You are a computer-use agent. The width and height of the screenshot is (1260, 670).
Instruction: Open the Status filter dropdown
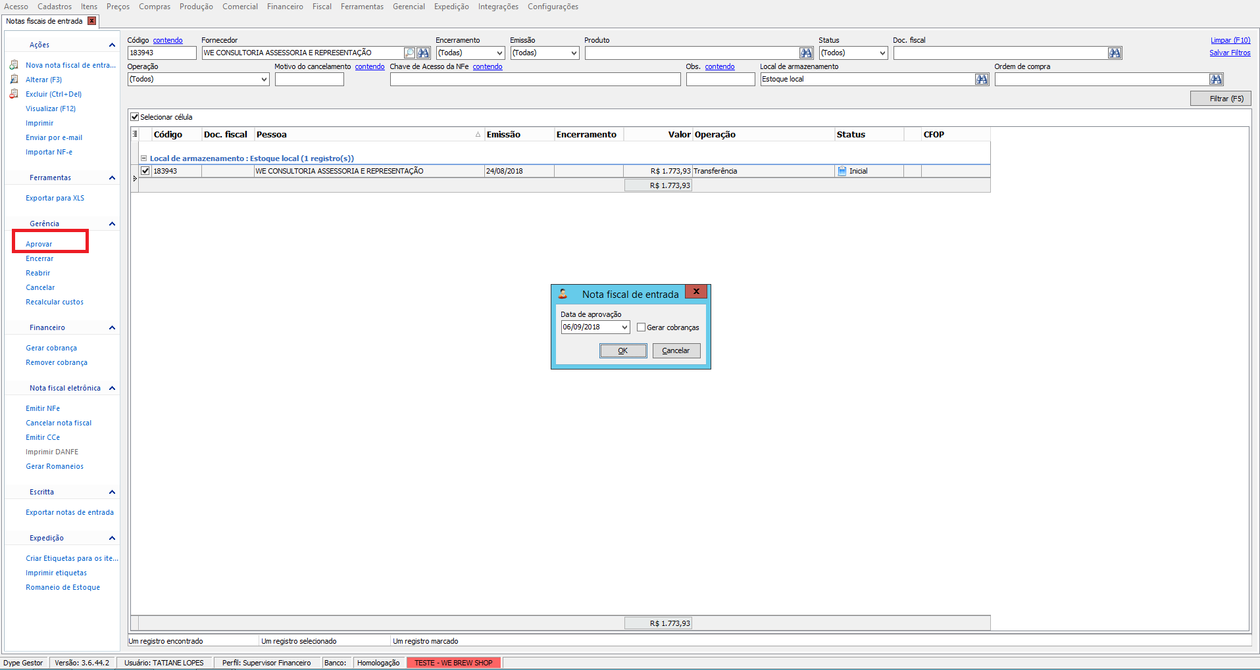tap(882, 53)
